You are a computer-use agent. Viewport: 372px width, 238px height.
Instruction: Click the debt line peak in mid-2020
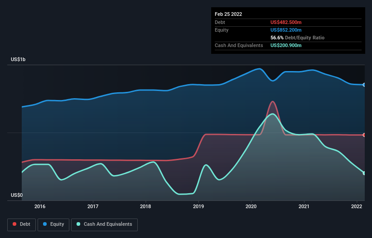click(273, 102)
